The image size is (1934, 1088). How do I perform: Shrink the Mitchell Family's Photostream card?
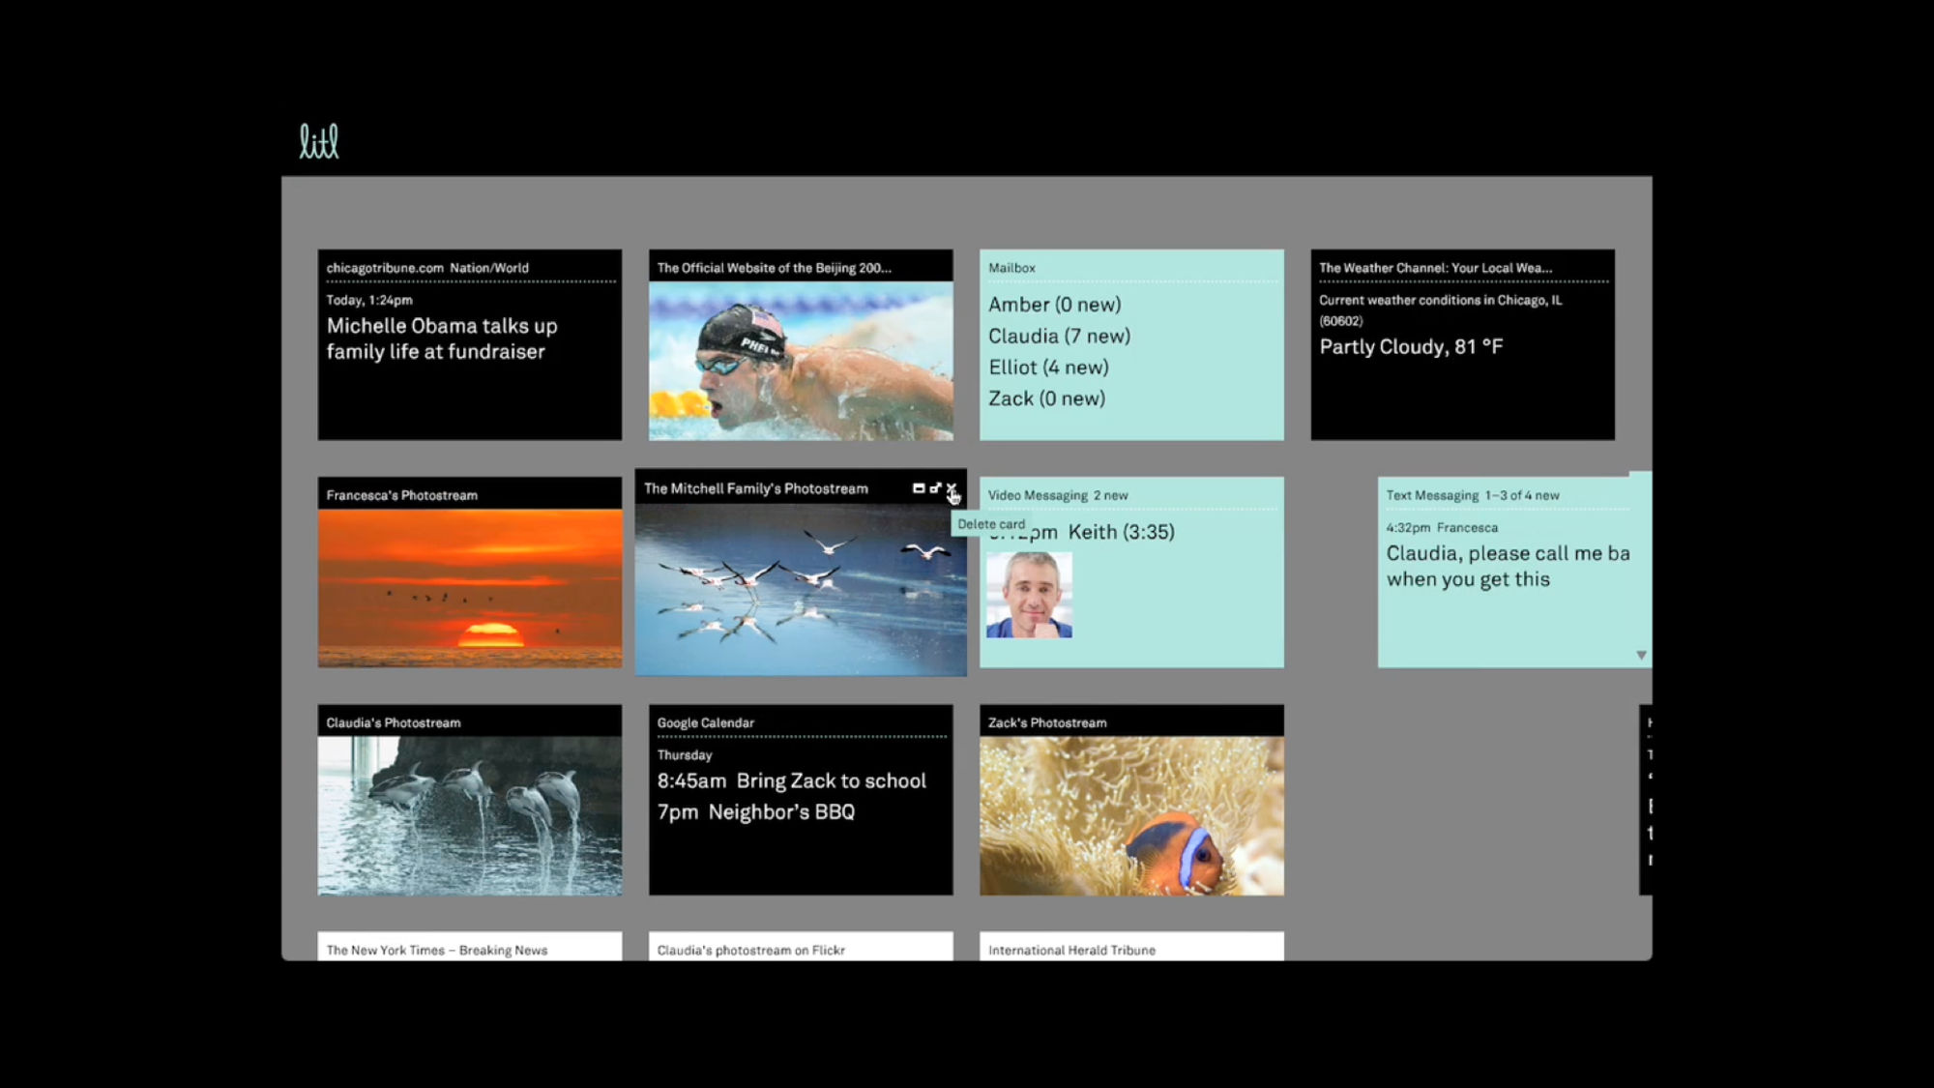coord(918,488)
